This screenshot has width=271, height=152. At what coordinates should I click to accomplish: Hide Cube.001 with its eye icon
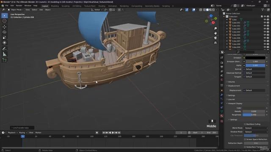pos(265,22)
